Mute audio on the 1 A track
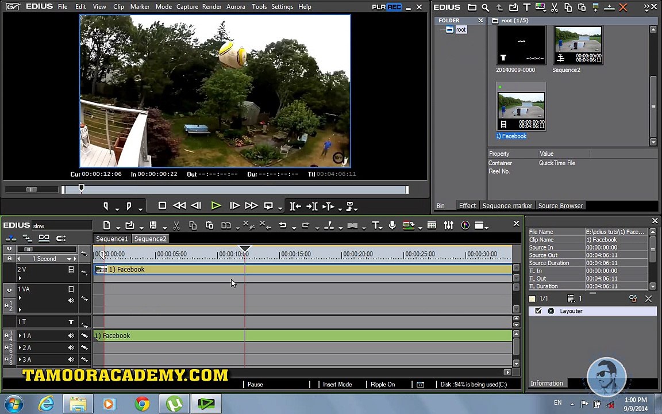The image size is (662, 414). [71, 336]
